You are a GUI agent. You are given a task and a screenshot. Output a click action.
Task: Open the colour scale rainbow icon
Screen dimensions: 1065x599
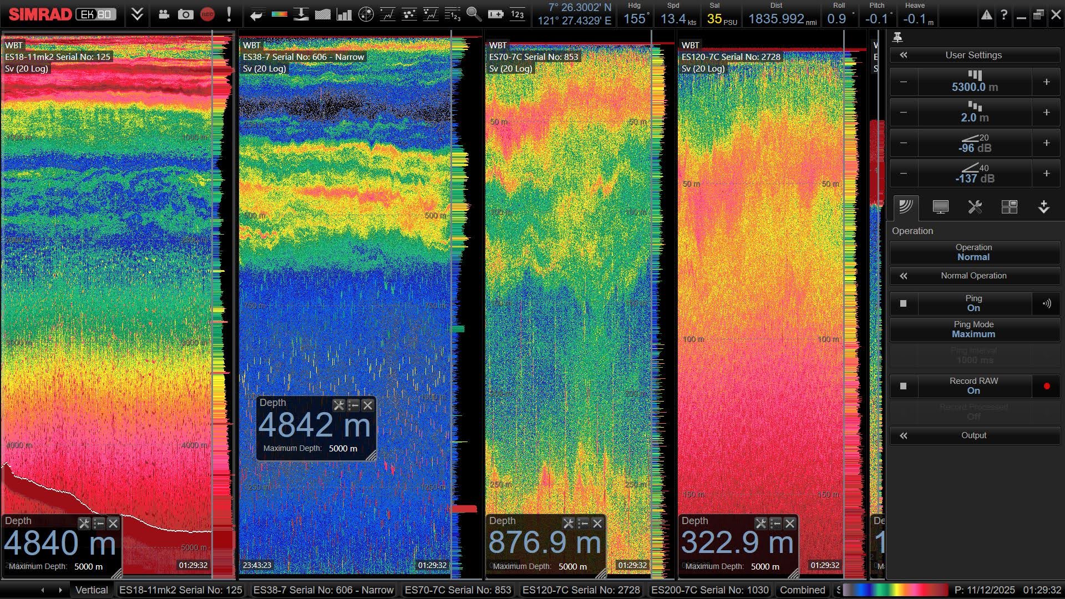(279, 15)
